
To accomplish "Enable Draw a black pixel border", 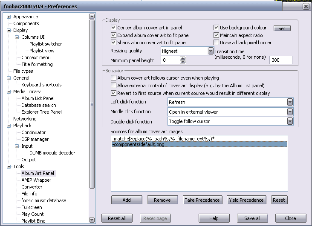I will (x=217, y=43).
